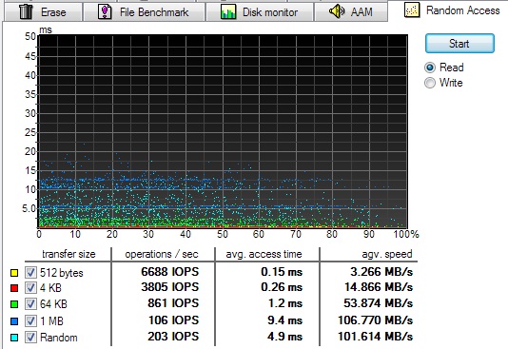Click the Random Access tab icon
Image resolution: width=508 pixels, height=349 pixels.
tap(412, 10)
